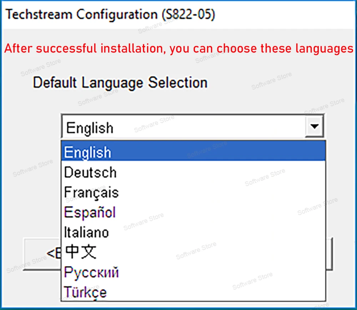Select 中文 from the language list
This screenshot has height=310, width=357.
click(193, 252)
